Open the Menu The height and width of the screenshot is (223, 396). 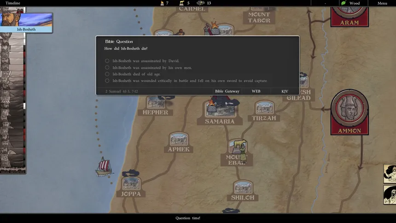pos(382,3)
